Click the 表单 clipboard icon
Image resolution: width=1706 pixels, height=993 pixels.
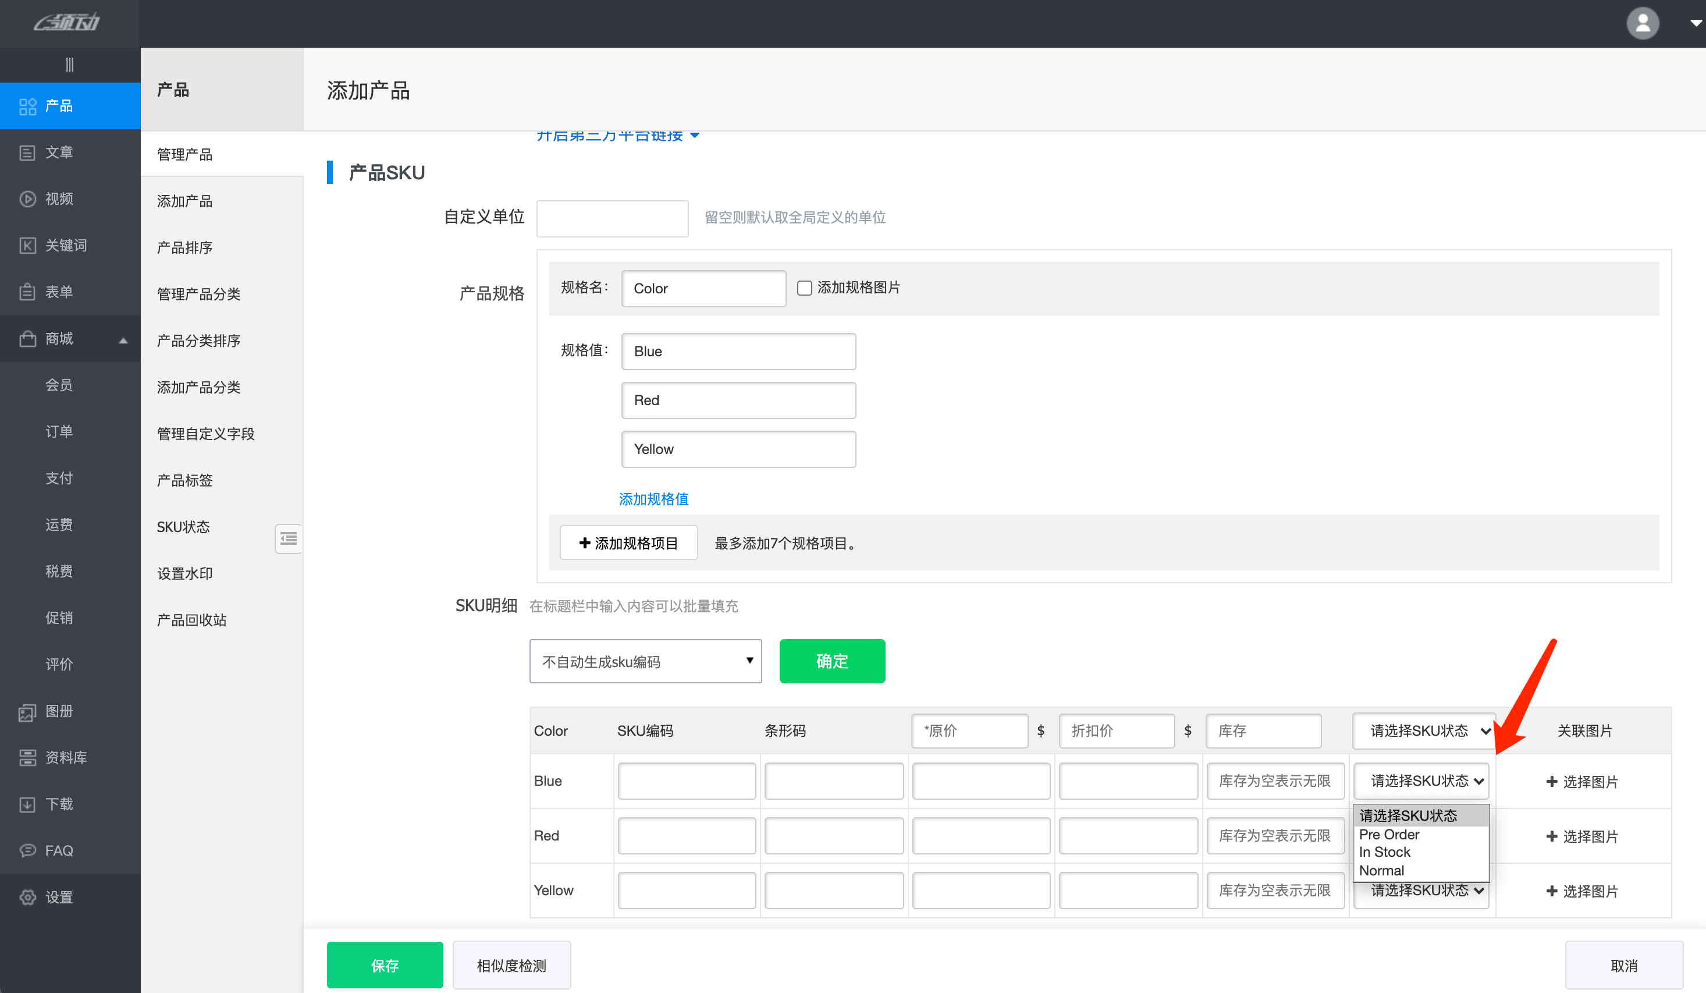[x=27, y=292]
